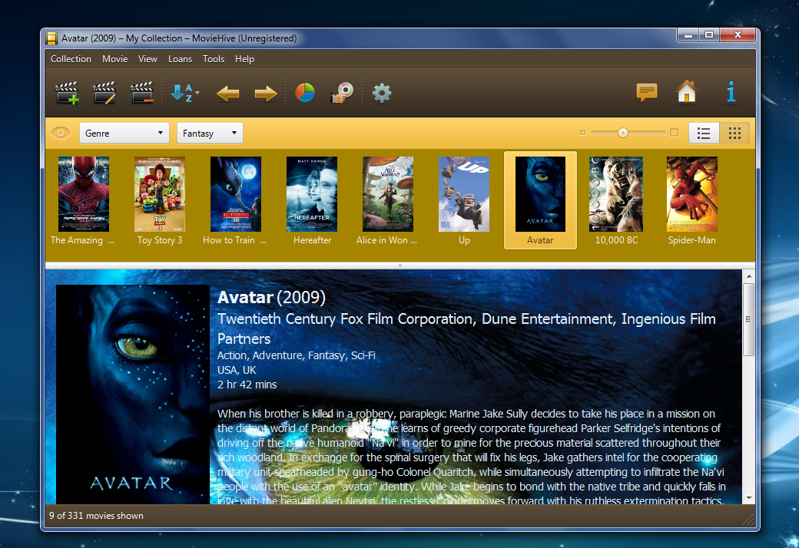The height and width of the screenshot is (548, 799).
Task: Click the Delete Movie clapperboard icon
Action: tap(142, 93)
